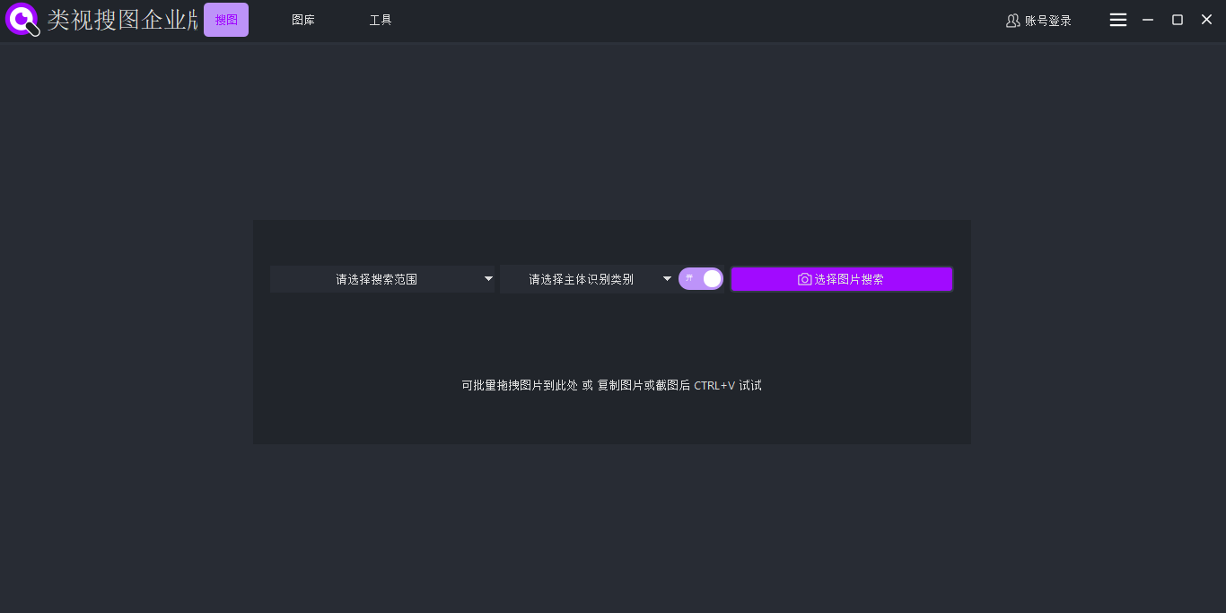Minimize the application window

tap(1148, 20)
